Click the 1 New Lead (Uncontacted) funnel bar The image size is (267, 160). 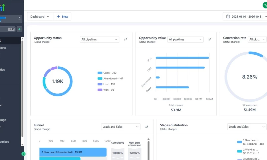click(73, 152)
